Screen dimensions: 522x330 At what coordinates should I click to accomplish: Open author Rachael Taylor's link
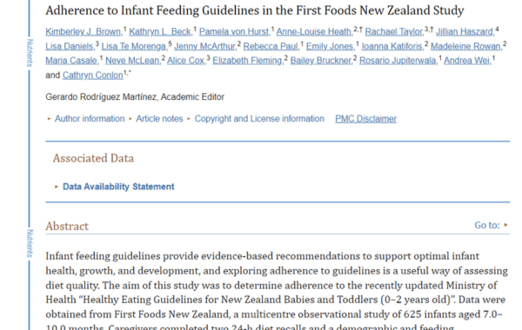coord(394,31)
